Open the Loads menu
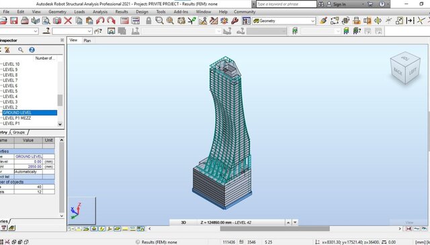This screenshot has width=430, height=245. (x=79, y=12)
